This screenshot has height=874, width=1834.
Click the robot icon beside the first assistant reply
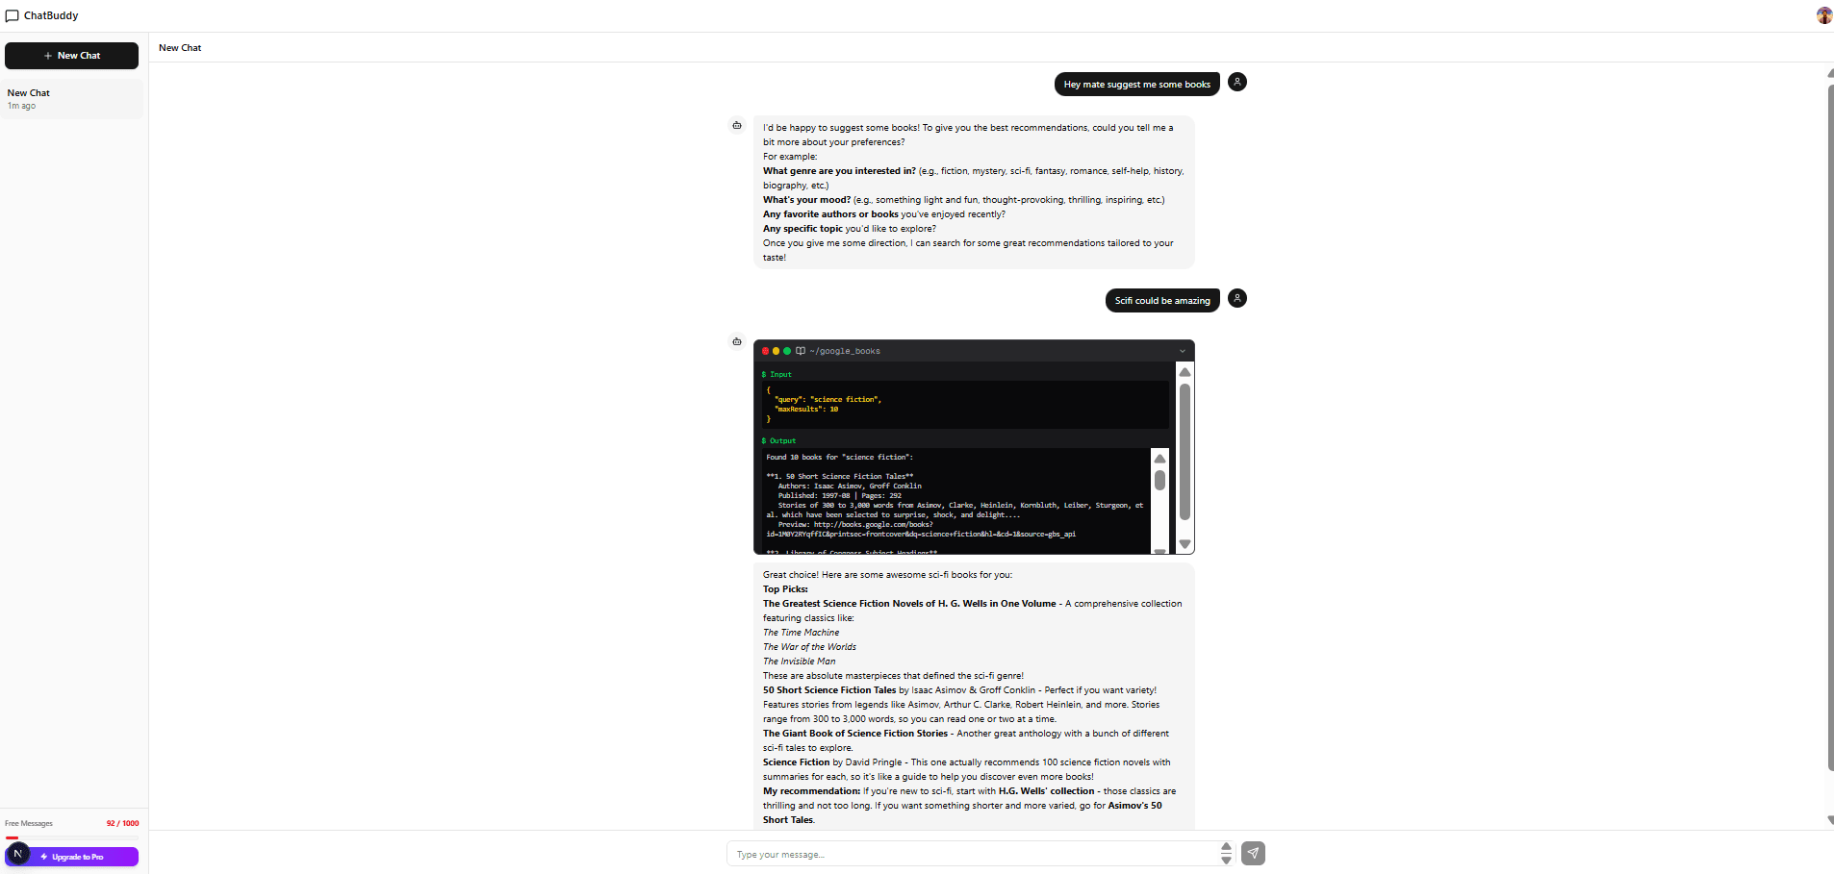click(x=737, y=126)
